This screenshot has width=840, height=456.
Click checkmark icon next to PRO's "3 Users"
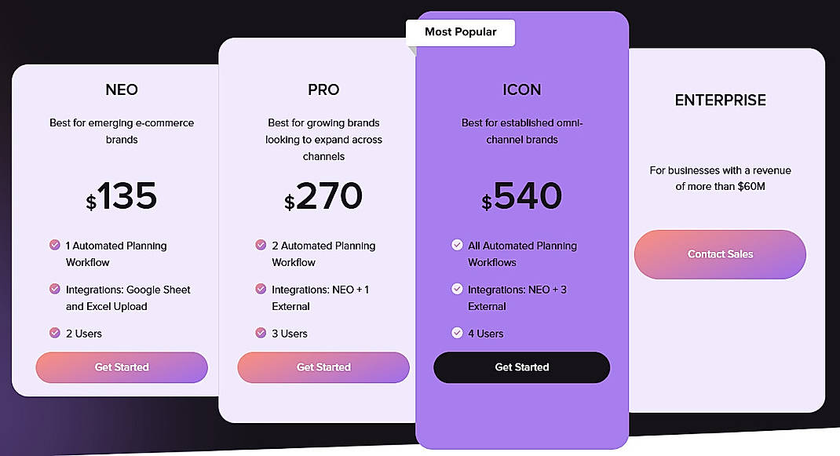click(260, 334)
